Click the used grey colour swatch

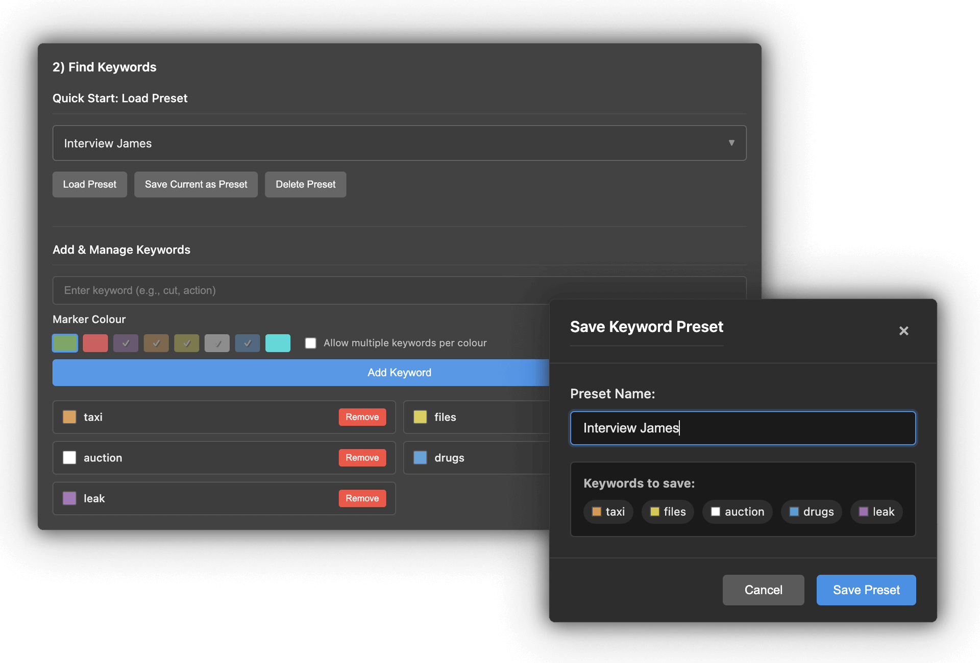point(217,343)
